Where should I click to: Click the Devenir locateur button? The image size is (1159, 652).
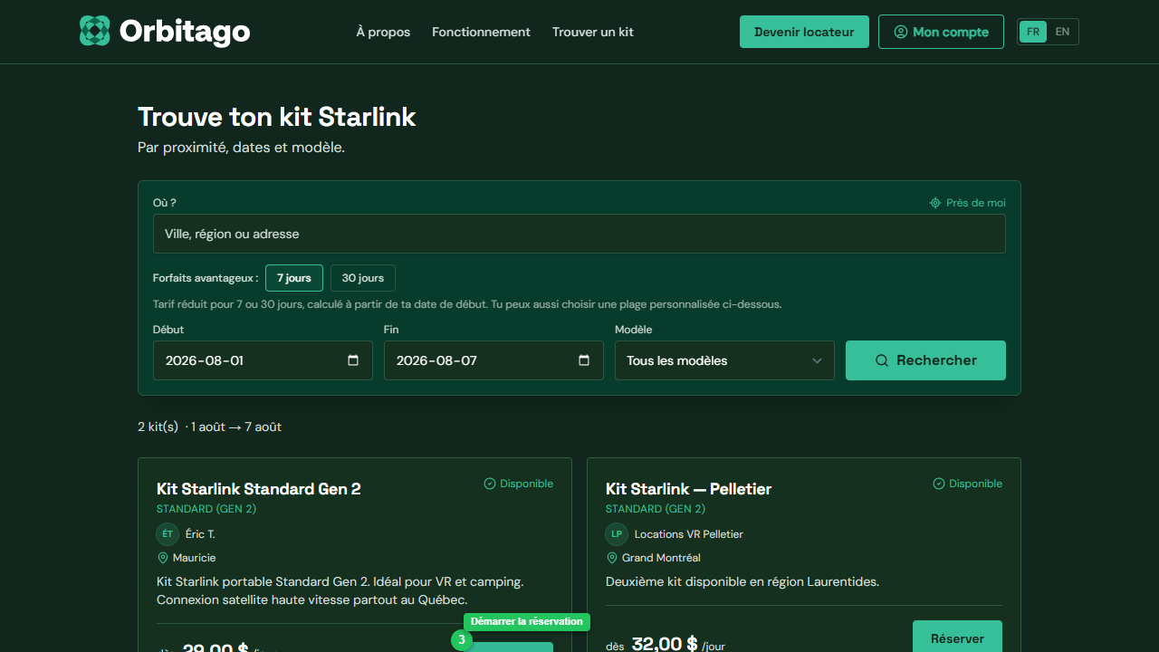coord(804,32)
